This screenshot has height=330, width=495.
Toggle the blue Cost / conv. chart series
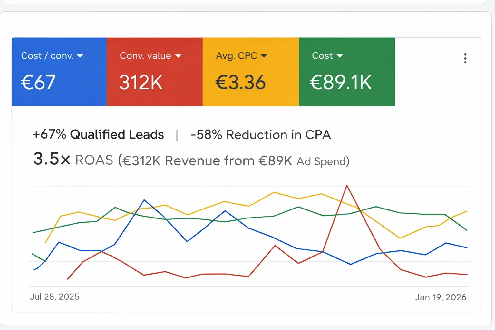coord(144,200)
